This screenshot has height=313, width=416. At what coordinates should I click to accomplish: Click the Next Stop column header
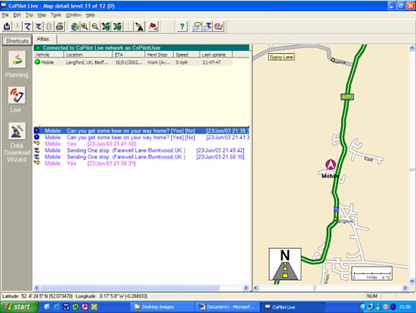point(159,55)
